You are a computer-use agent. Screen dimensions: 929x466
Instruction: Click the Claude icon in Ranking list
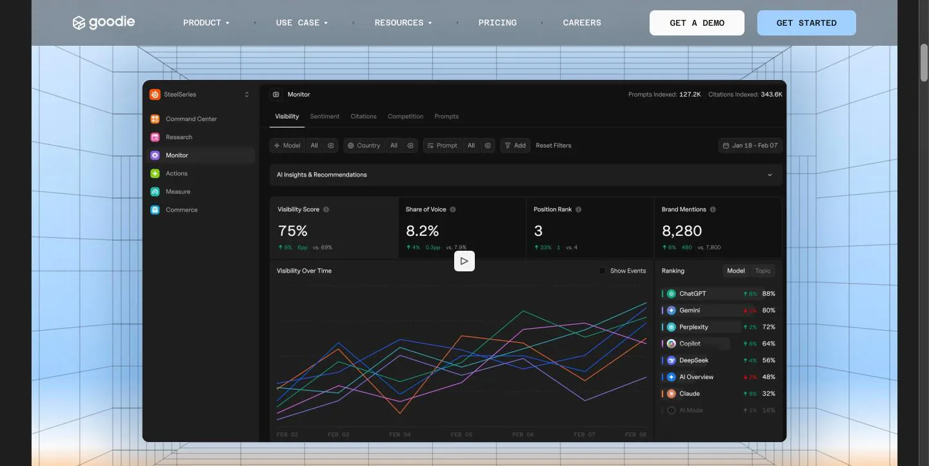tap(671, 394)
